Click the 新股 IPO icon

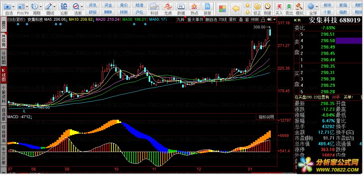[207, 7]
